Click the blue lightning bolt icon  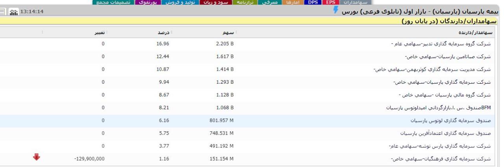335,11
